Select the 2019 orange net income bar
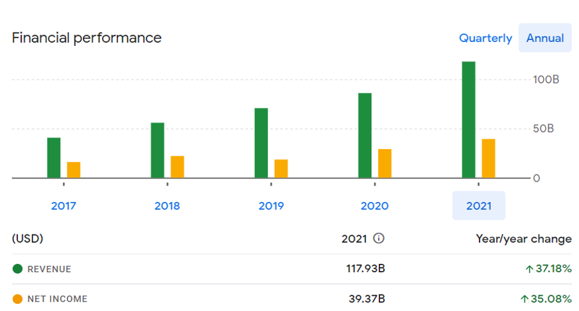Screen dimensions: 579x311 pyautogui.click(x=281, y=169)
